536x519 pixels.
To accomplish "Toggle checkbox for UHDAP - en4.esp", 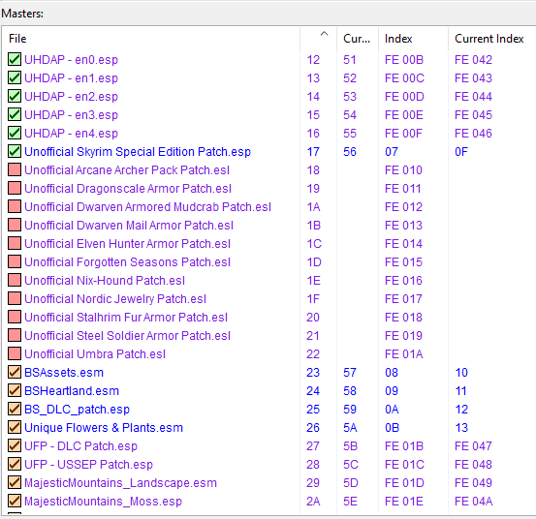I will click(x=15, y=133).
